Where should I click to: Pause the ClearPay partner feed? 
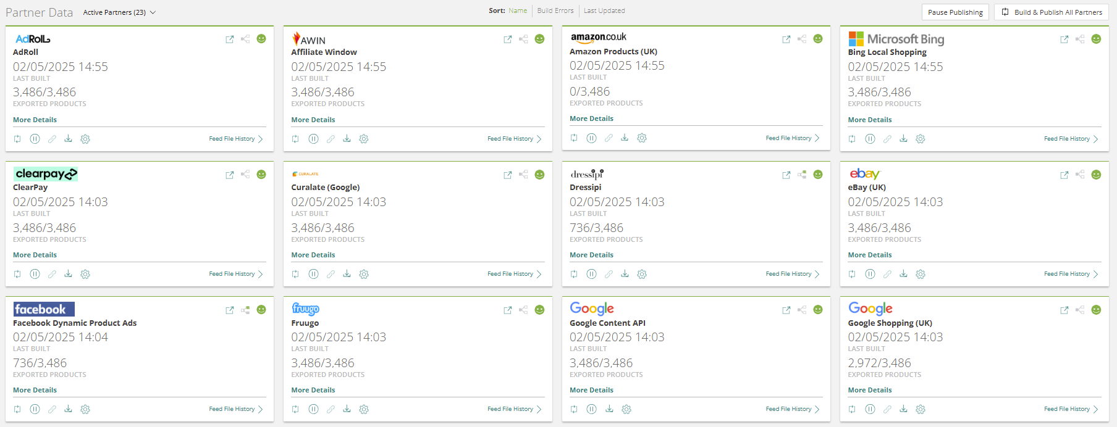[x=35, y=274]
